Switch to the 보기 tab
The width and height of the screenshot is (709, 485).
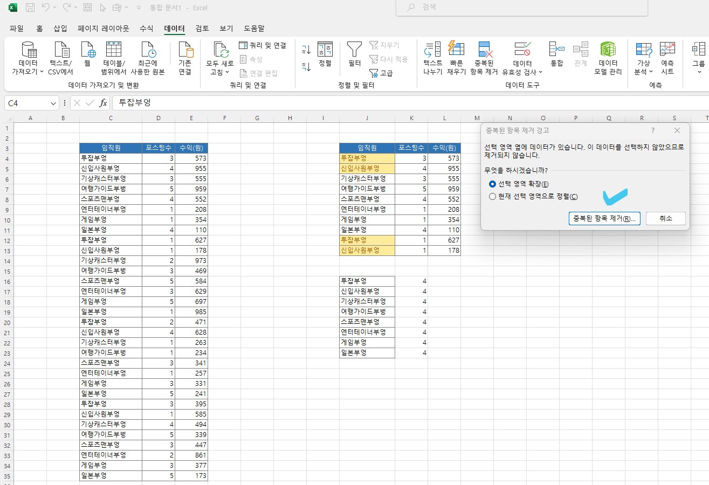pos(226,29)
